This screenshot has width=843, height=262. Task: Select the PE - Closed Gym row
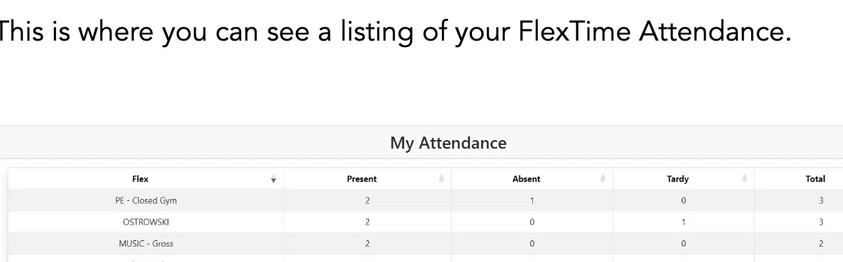pos(426,200)
